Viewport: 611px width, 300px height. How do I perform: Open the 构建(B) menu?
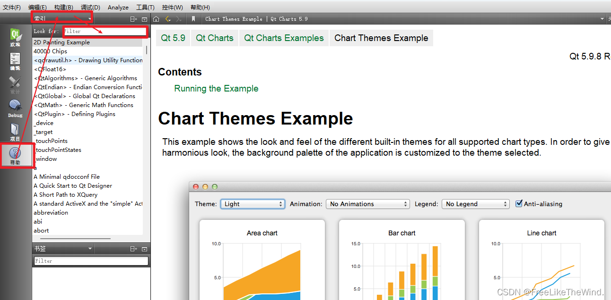pyautogui.click(x=63, y=7)
